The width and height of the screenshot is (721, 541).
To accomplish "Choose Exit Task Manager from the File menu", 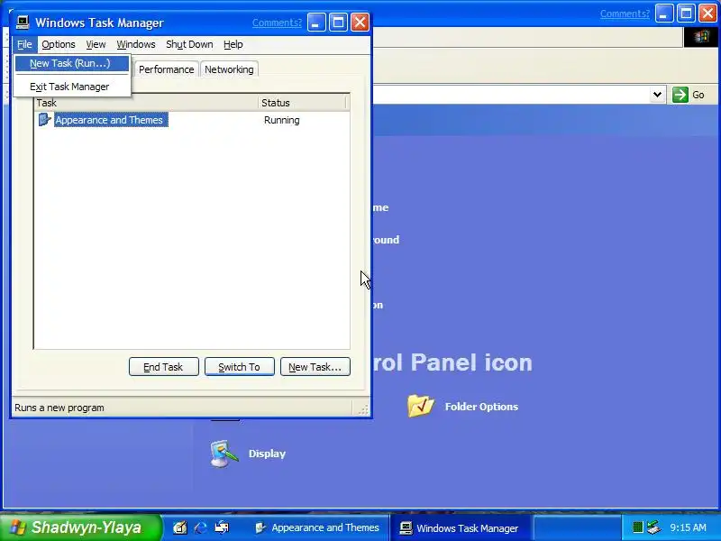I will point(72,87).
